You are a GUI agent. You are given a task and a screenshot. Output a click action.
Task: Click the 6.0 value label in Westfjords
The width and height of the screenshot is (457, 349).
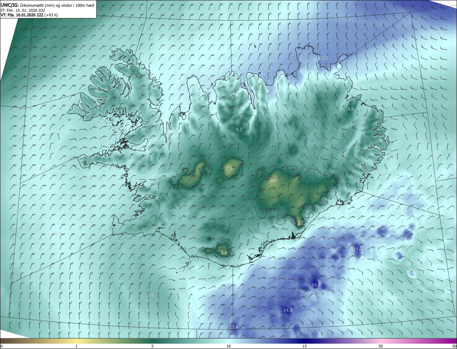(x=109, y=88)
